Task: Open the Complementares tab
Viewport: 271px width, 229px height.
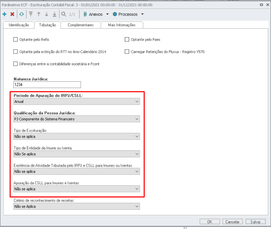Action: point(80,25)
